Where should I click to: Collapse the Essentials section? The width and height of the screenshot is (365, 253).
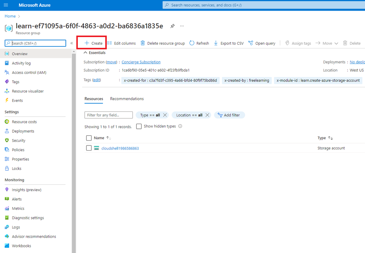tap(94, 53)
